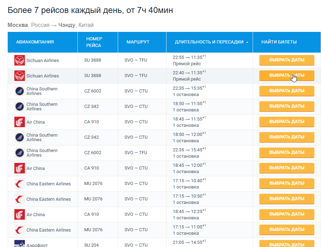Click "Прямой рейс" in the 22:40 row
This screenshot has width=321, height=247.
[187, 79]
